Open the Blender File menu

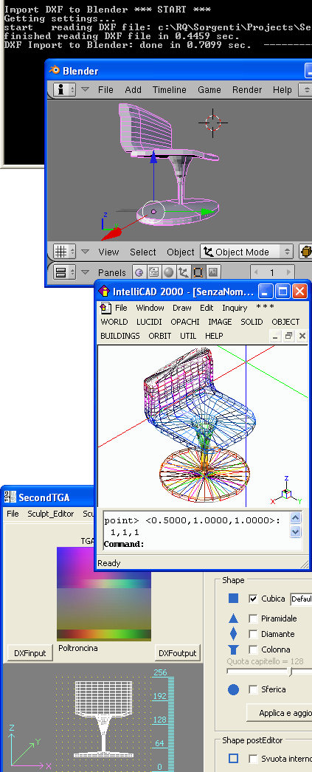[x=105, y=89]
